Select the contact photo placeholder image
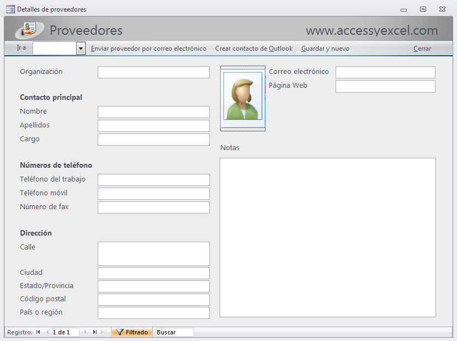The height and width of the screenshot is (341, 457). 243,98
